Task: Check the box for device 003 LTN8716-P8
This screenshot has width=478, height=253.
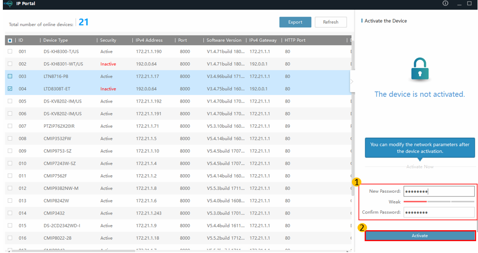Action: pos(10,76)
